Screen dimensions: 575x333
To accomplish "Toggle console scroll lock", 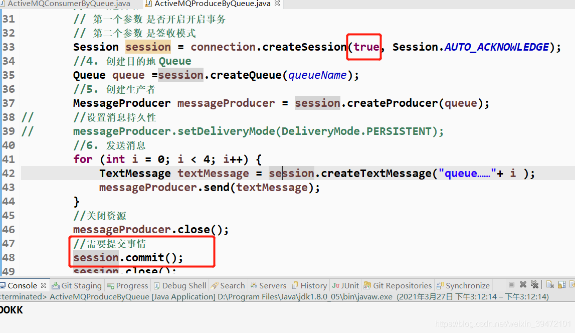I will (x=562, y=284).
